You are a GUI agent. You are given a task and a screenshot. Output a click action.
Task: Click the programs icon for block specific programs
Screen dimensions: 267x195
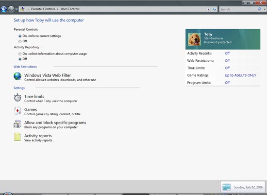click(17, 124)
